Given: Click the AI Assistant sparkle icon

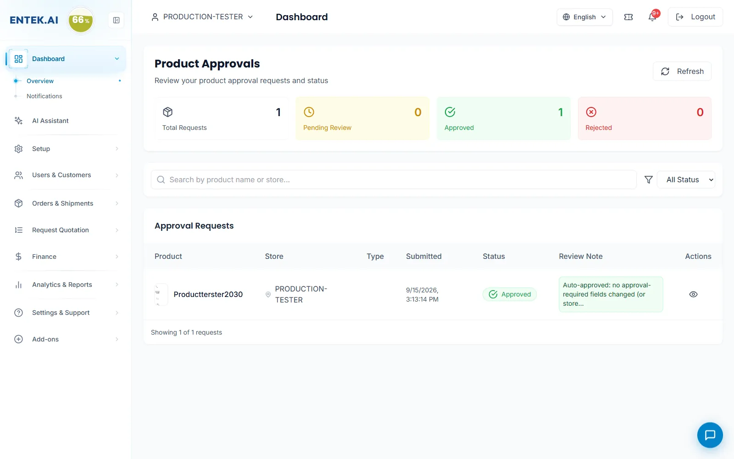Looking at the screenshot, I should coord(18,121).
